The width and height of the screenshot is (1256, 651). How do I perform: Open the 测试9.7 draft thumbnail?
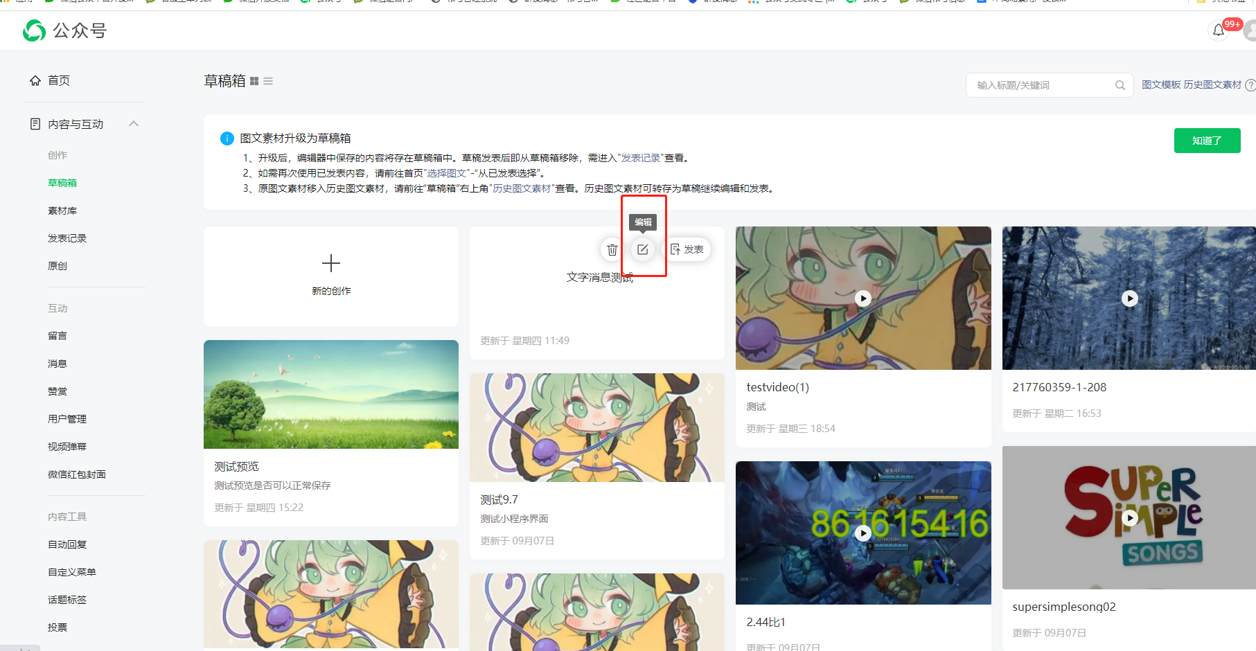[597, 427]
